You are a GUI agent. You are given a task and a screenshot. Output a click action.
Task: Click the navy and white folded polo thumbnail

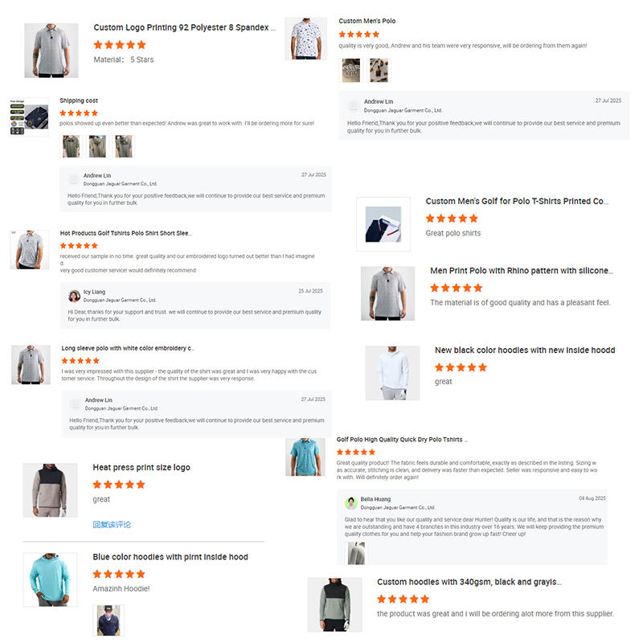pyautogui.click(x=383, y=224)
